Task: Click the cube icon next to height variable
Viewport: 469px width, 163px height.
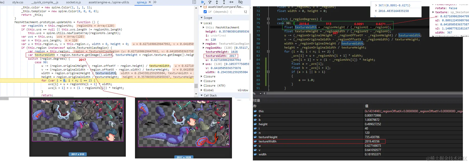Action: tap(255, 124)
